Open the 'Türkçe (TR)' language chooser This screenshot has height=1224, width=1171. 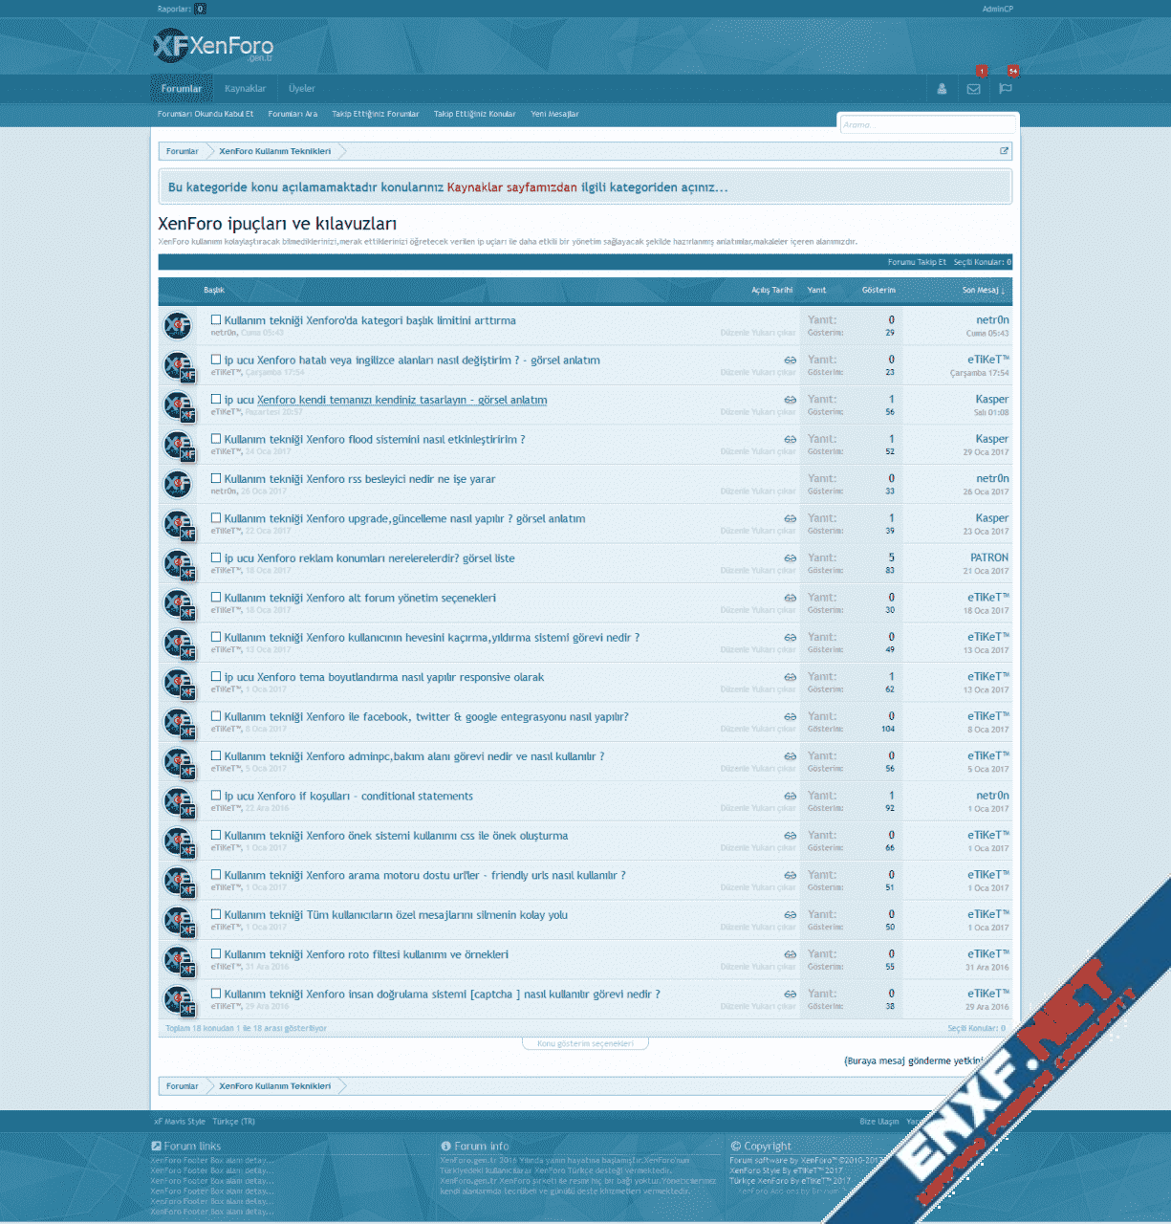tap(233, 1122)
